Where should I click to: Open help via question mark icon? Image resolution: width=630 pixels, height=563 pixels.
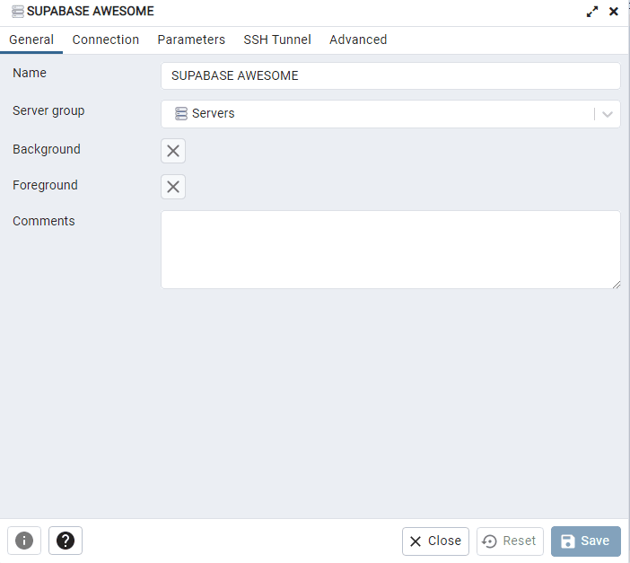[x=66, y=541]
